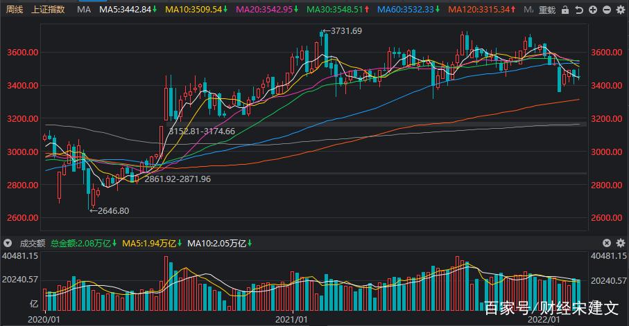The width and height of the screenshot is (629, 326).
Task: Select the 成交额 volume indicator label
Action: (x=32, y=244)
